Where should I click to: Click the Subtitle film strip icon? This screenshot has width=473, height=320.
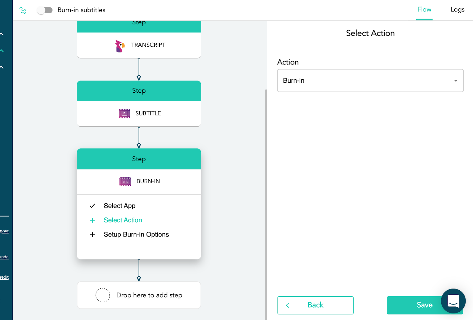point(124,113)
